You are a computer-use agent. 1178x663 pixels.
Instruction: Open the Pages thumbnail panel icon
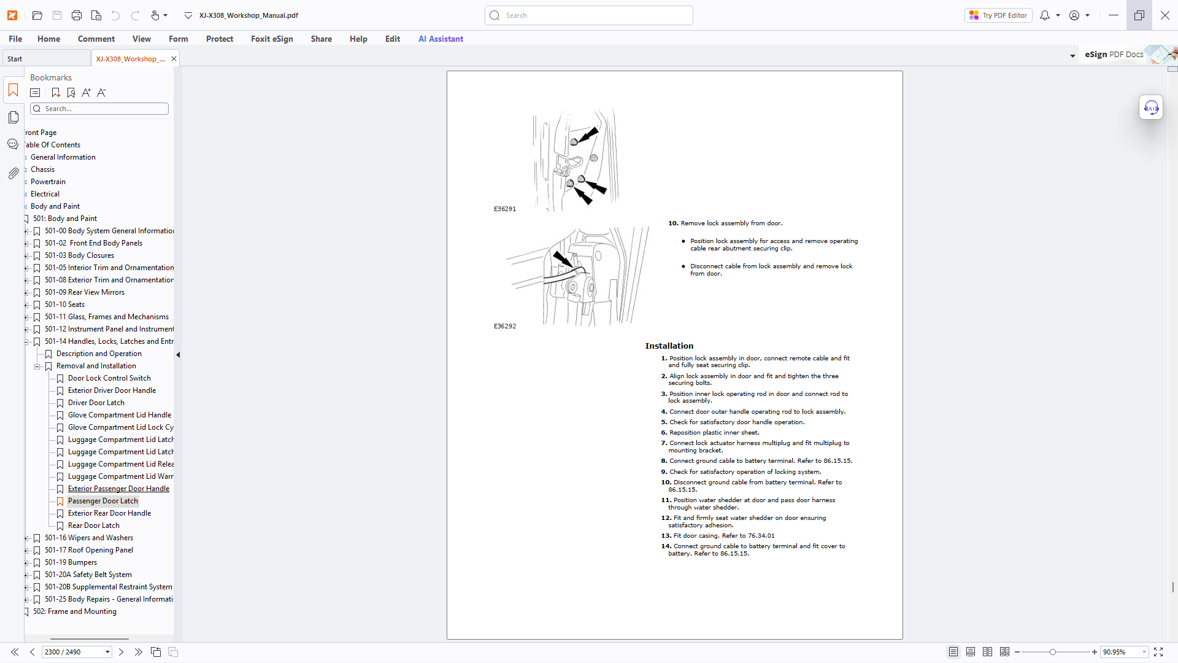13,117
